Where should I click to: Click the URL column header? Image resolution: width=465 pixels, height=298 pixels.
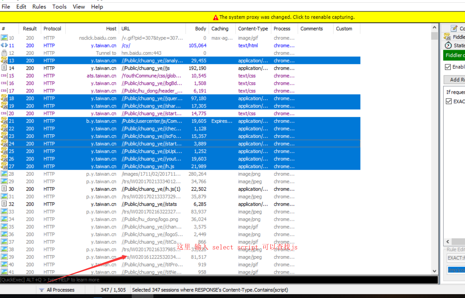click(152, 29)
